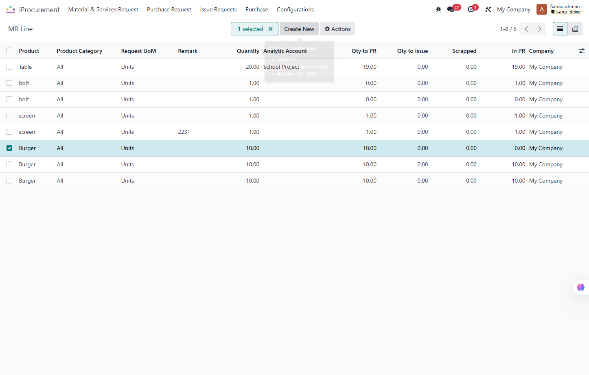Sort by Request UoM header

click(138, 51)
